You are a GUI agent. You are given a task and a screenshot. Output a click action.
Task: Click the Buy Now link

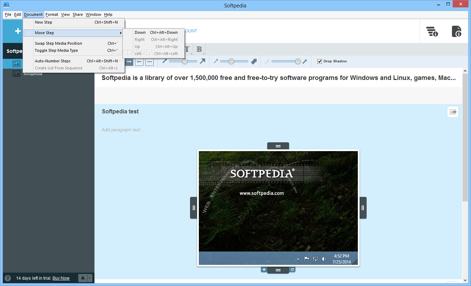pos(61,278)
